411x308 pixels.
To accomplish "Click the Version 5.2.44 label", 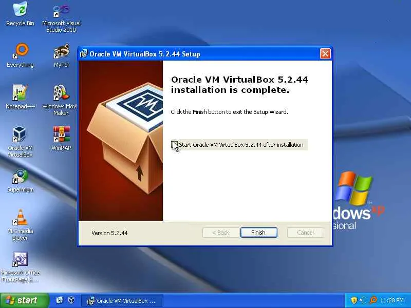I will point(109,233).
